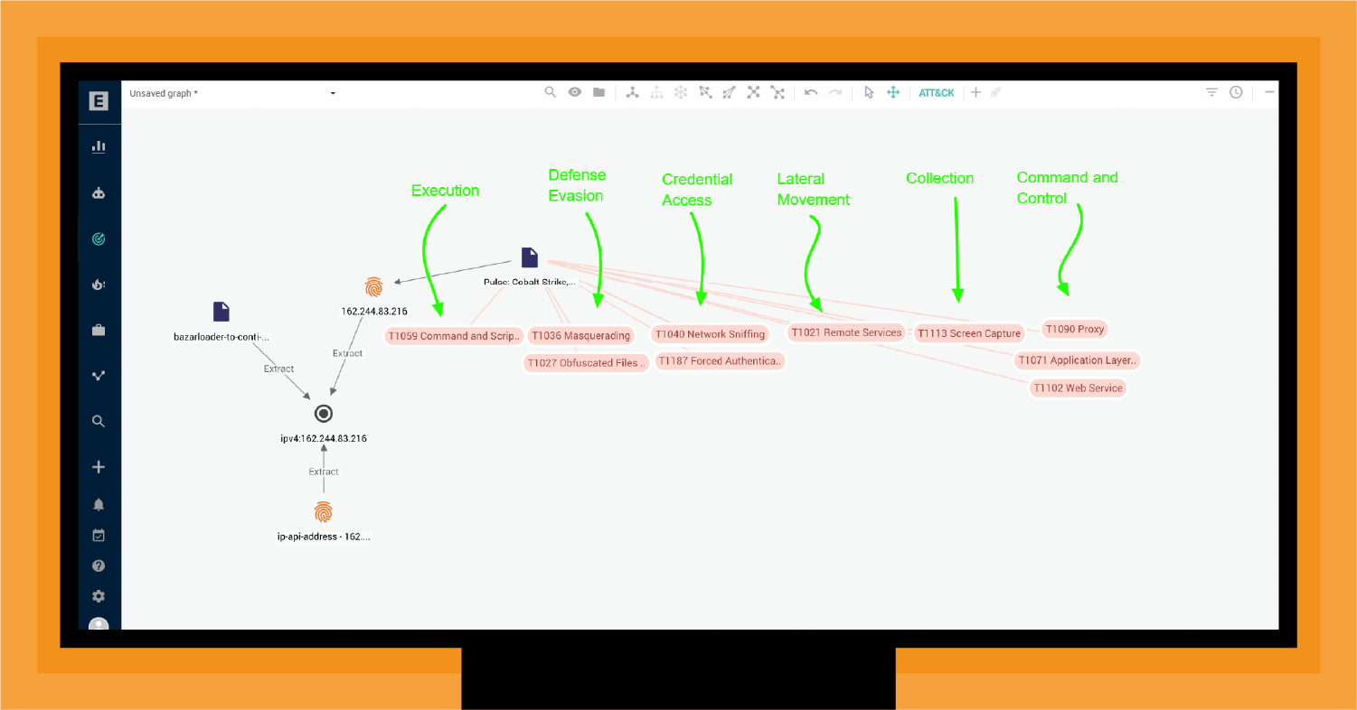
Task: Activate the pan/move tool
Action: click(892, 92)
